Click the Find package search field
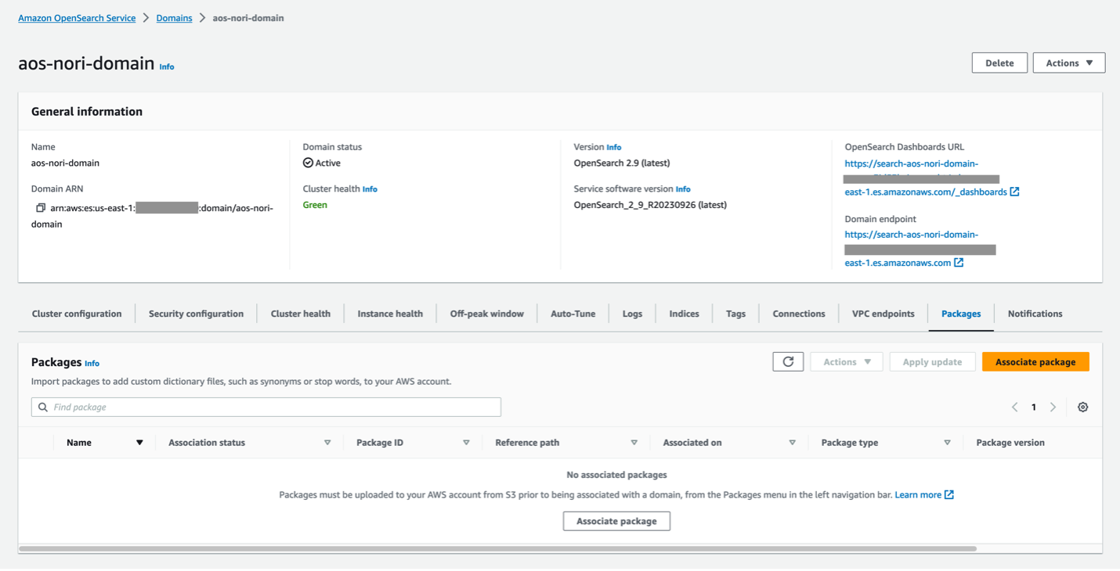Screen dimensions: 1120x571 (x=266, y=408)
